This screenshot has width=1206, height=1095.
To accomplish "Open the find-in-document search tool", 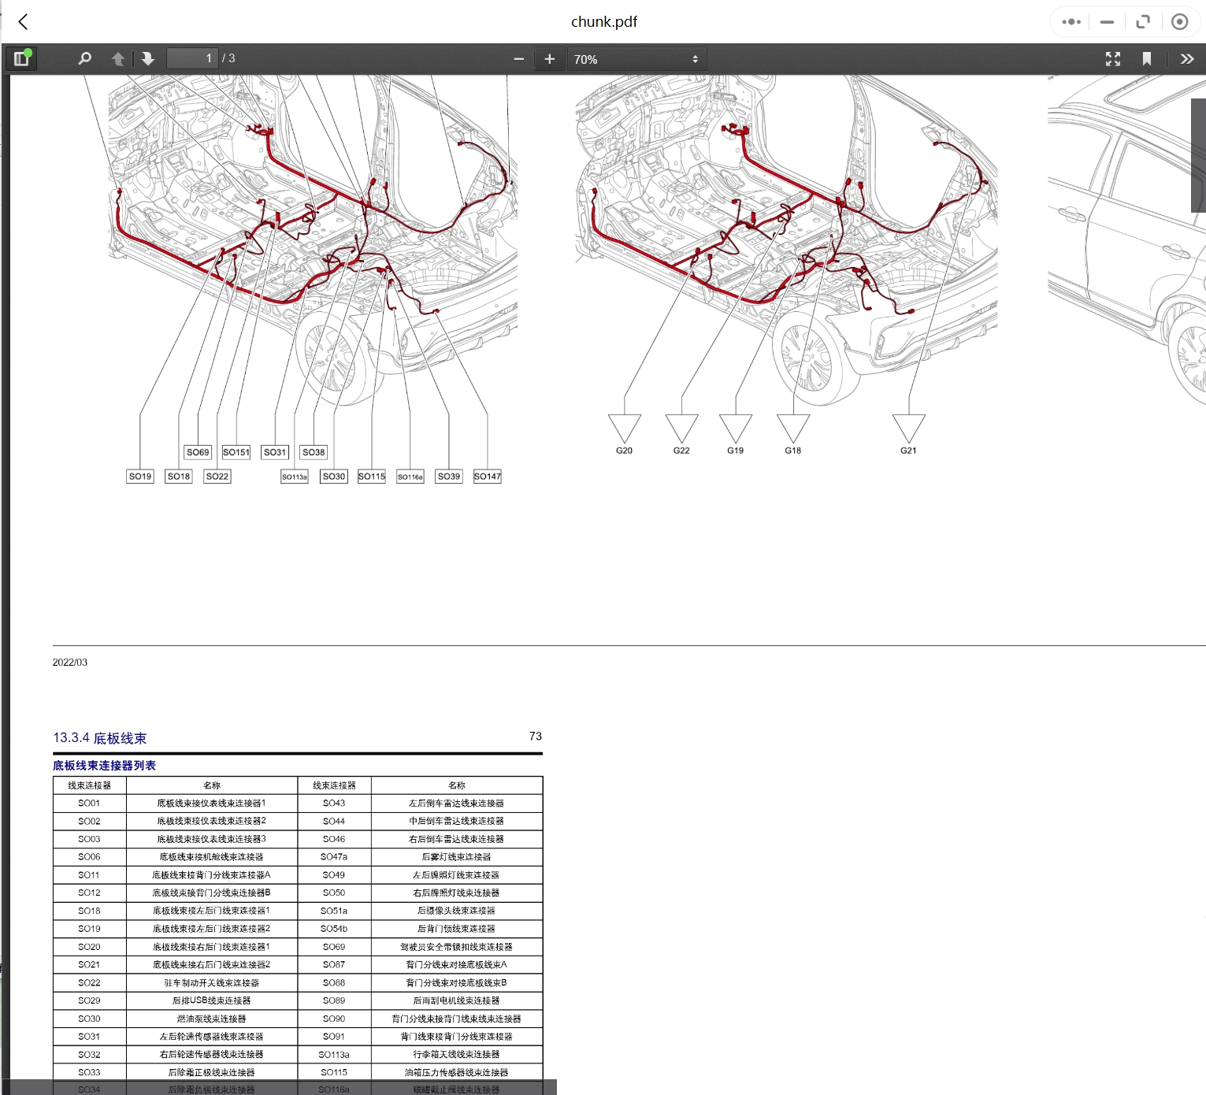I will click(x=84, y=59).
